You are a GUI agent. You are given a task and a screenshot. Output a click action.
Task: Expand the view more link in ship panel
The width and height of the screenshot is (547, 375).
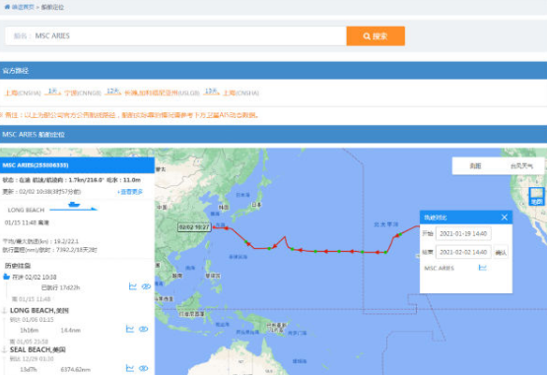click(x=130, y=192)
